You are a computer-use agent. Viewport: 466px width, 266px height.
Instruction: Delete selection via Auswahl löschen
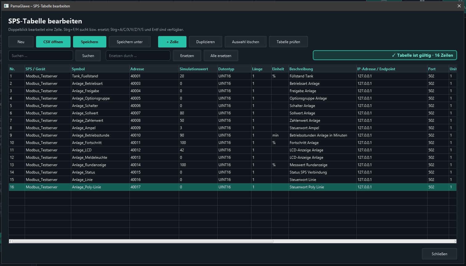tap(246, 42)
